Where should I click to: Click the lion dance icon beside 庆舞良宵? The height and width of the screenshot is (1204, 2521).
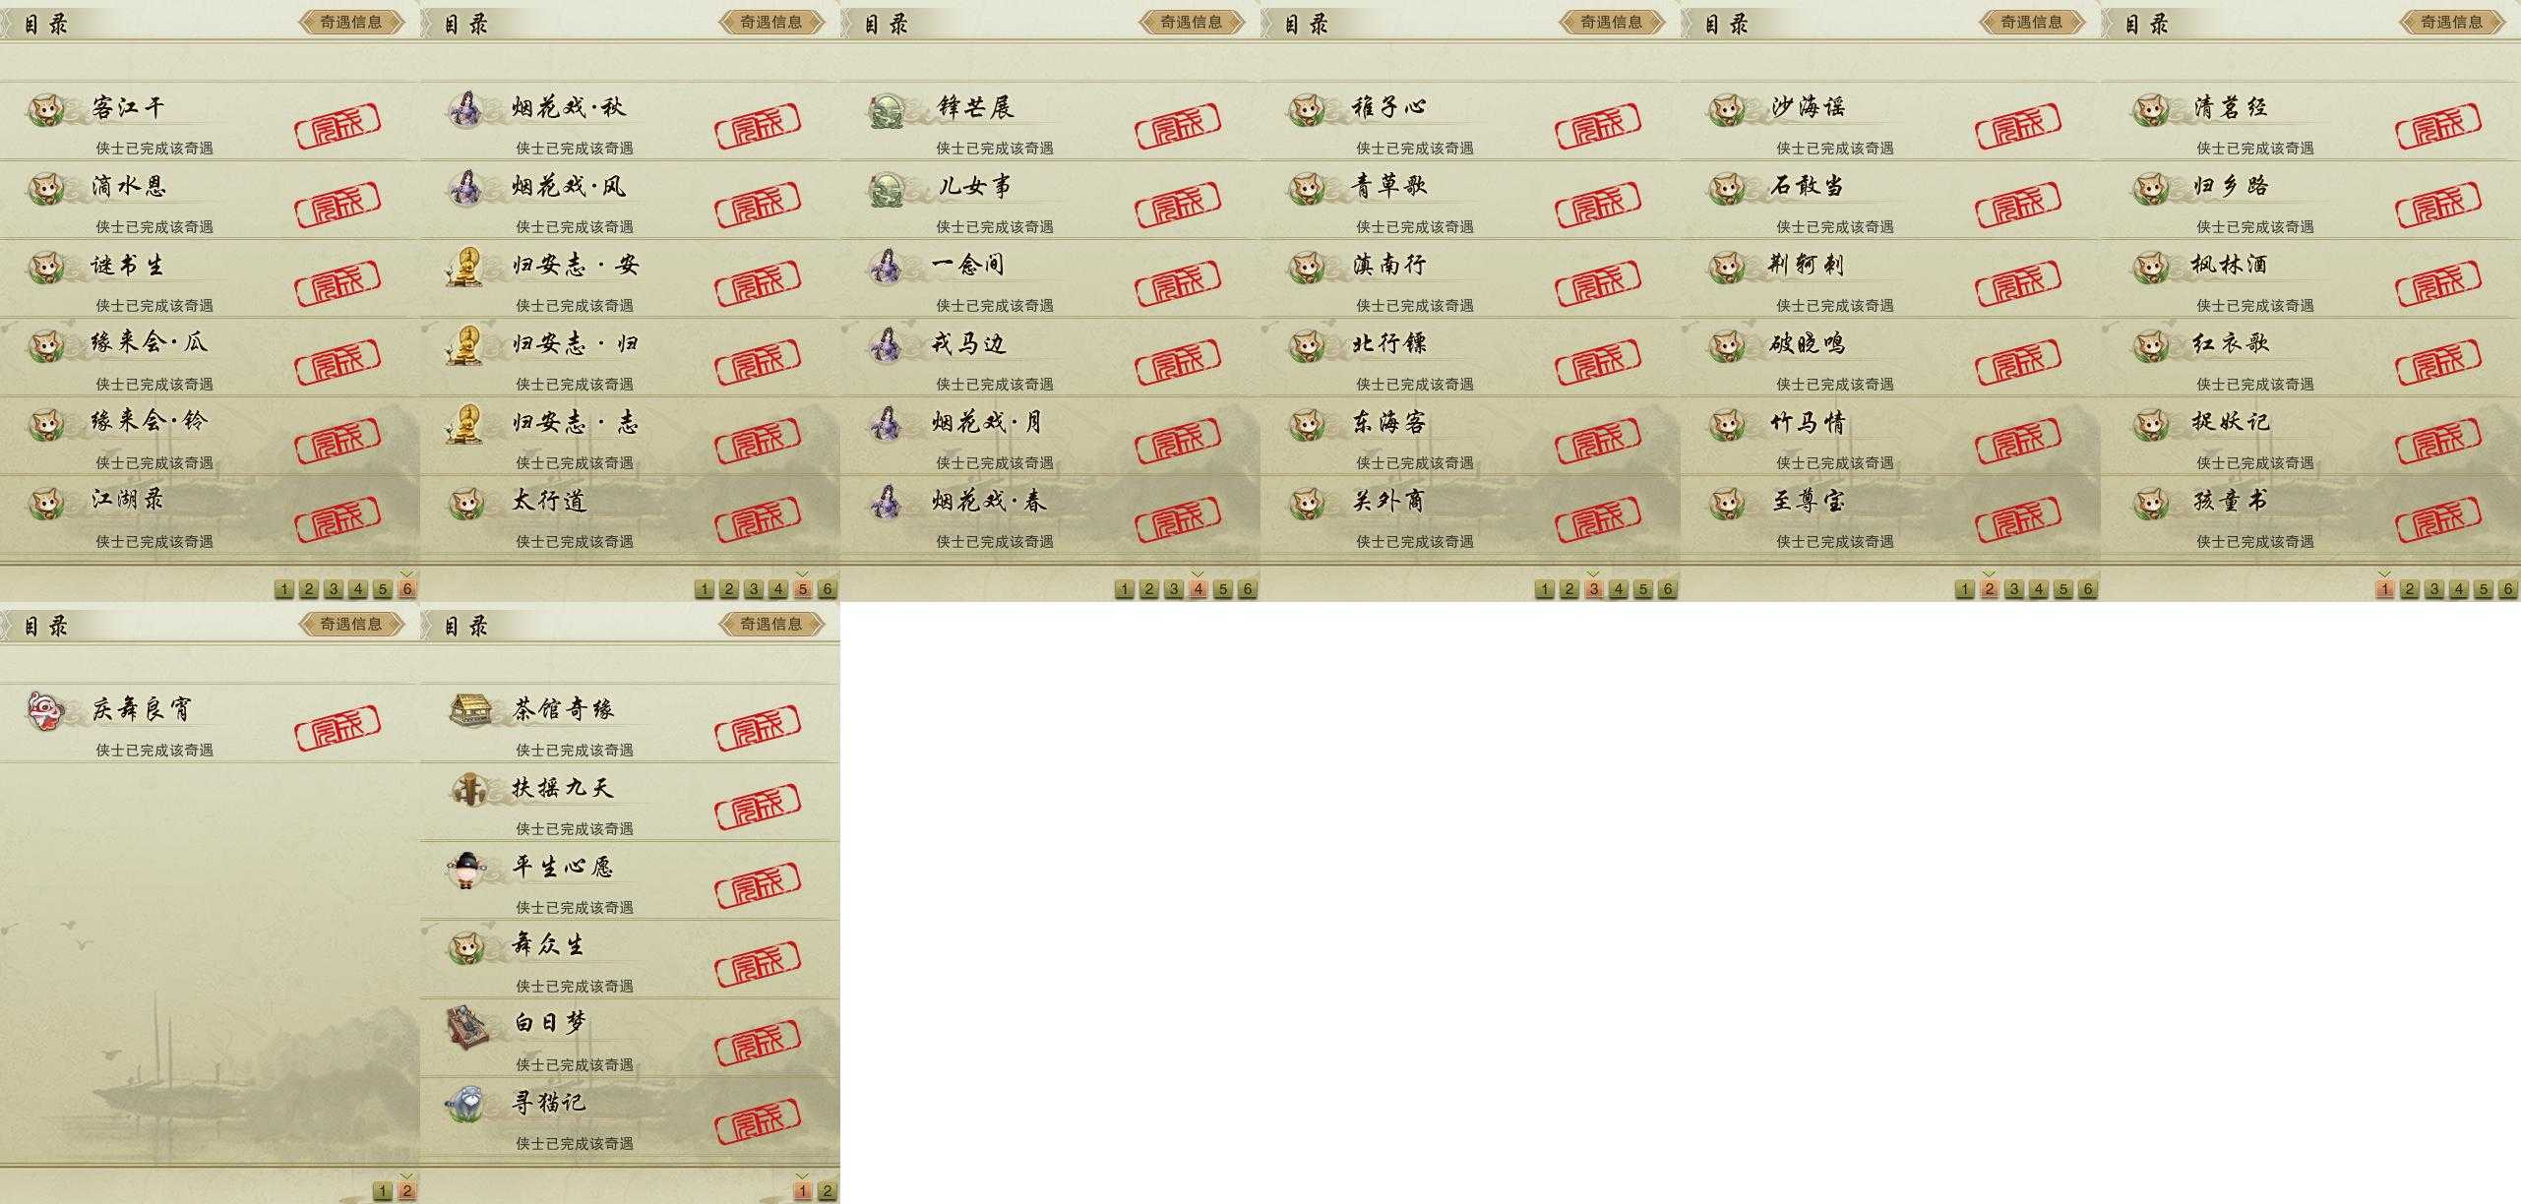[x=46, y=711]
